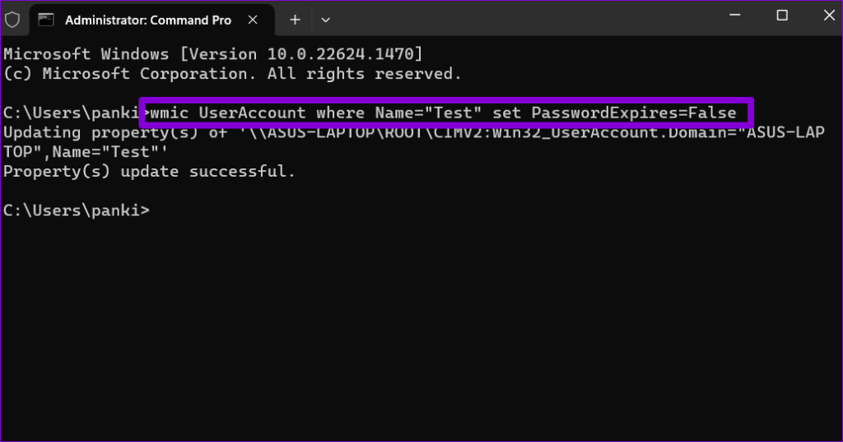Click the word wmic in the command
Image resolution: width=843 pixels, height=442 pixels.
click(170, 113)
